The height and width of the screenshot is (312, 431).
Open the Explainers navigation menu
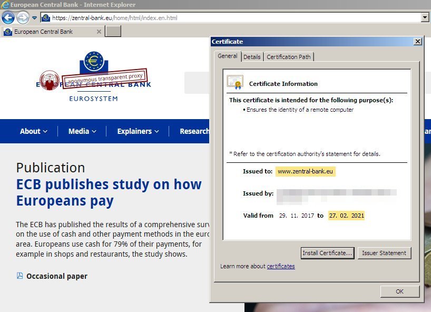pos(138,131)
